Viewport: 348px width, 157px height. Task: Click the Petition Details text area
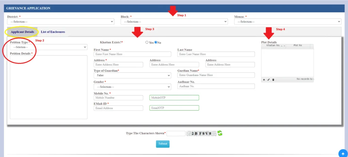pyautogui.click(x=49, y=87)
